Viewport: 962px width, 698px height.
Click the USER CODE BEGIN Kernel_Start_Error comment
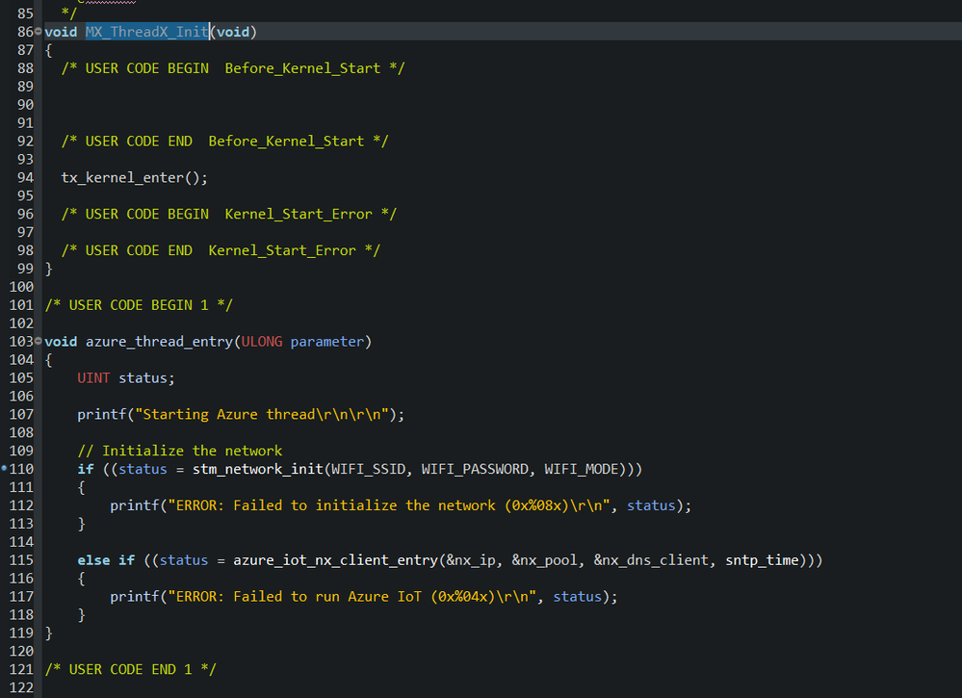[229, 214]
